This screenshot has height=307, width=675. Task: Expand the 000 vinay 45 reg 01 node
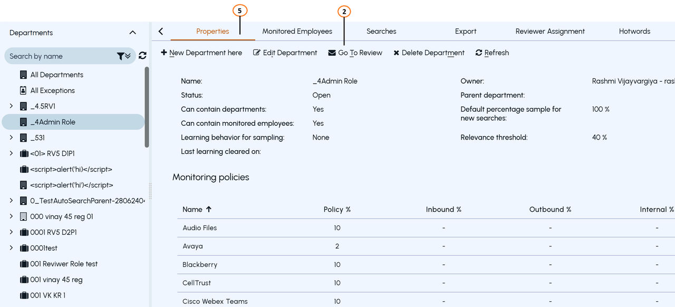11,216
